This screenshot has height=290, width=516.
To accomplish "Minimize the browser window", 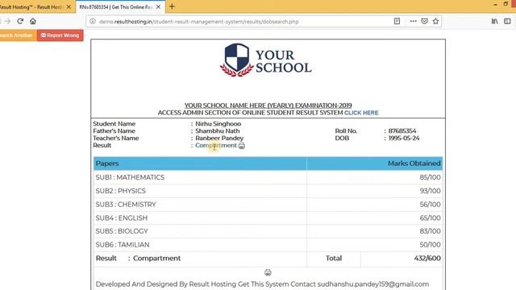I will [x=495, y=5].
